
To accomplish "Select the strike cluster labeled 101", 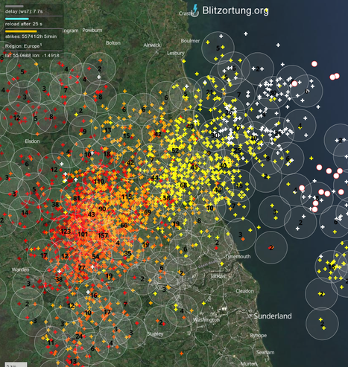I will (x=83, y=234).
